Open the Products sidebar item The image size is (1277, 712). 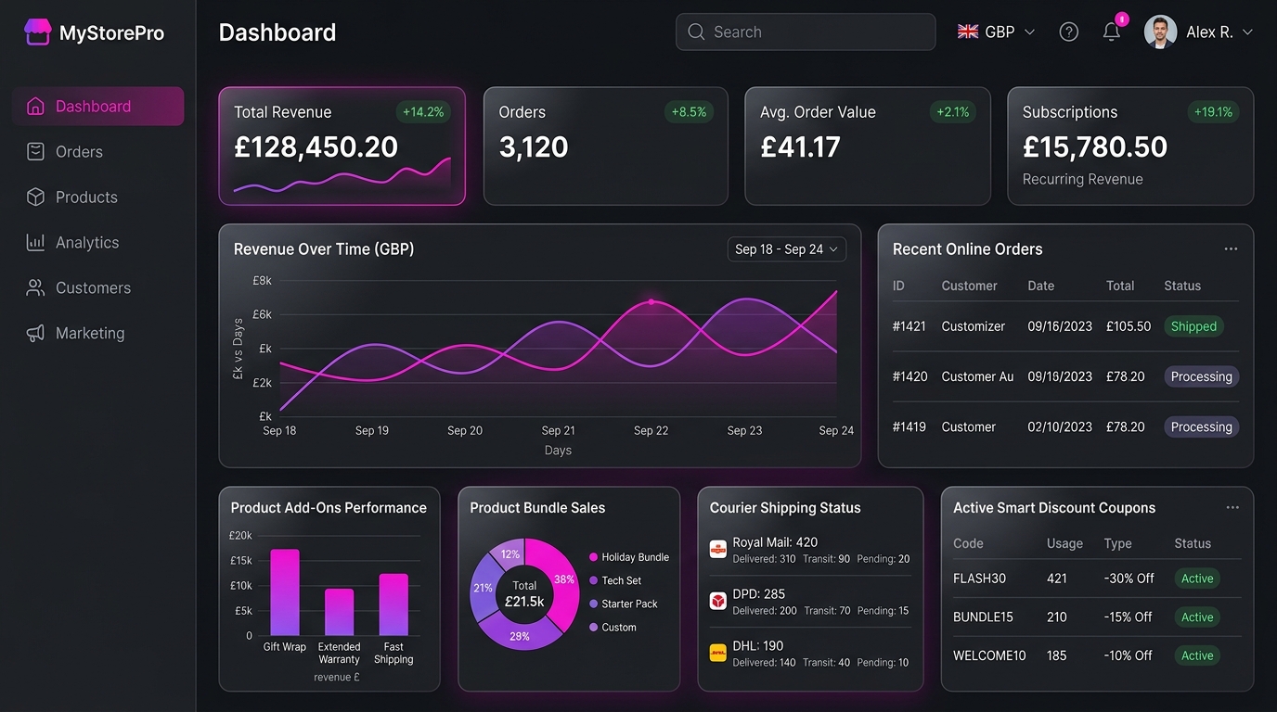(98, 197)
